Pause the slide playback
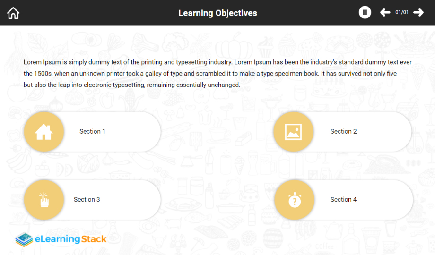 [365, 13]
